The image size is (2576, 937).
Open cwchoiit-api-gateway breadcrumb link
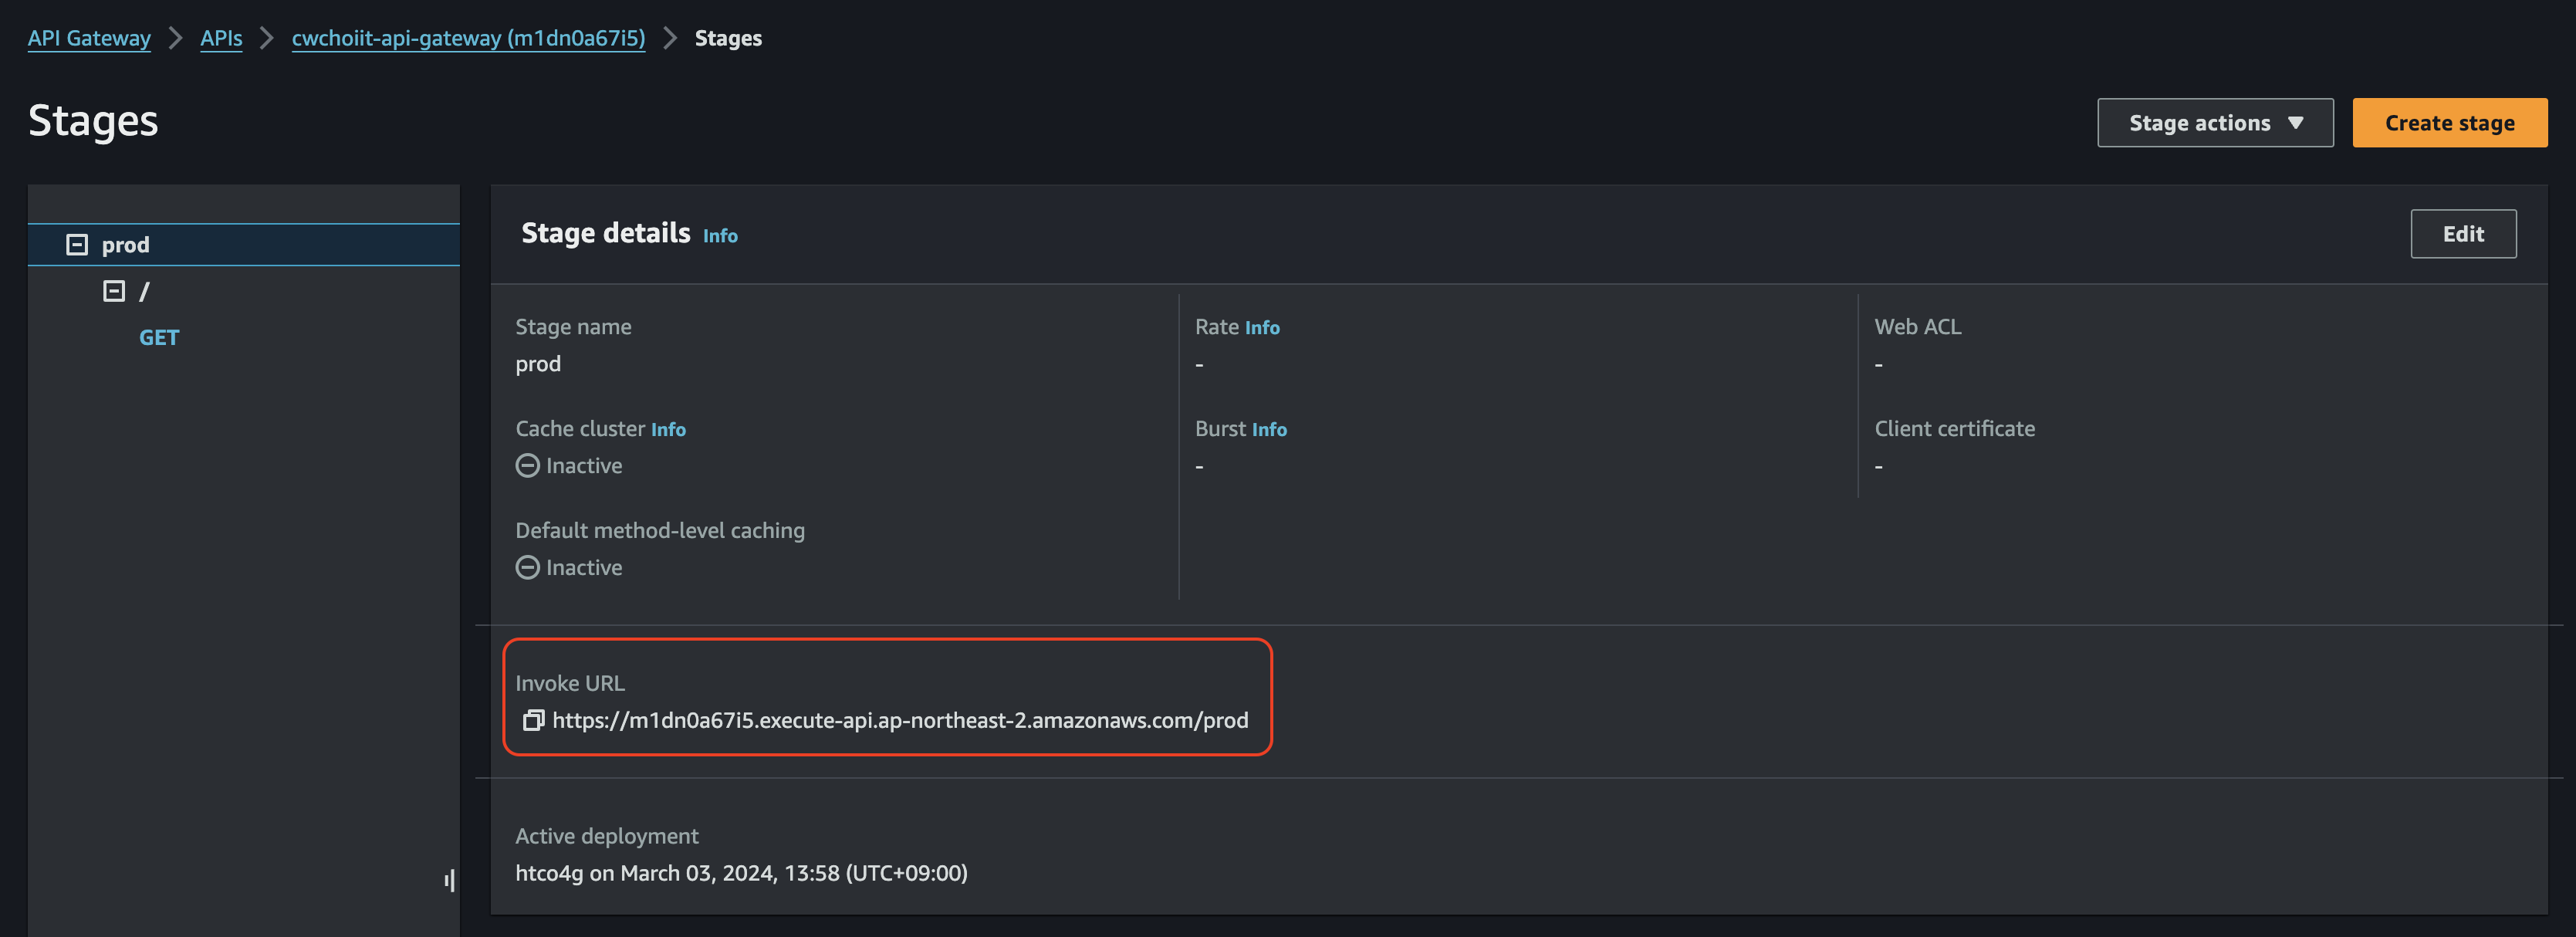tap(468, 38)
